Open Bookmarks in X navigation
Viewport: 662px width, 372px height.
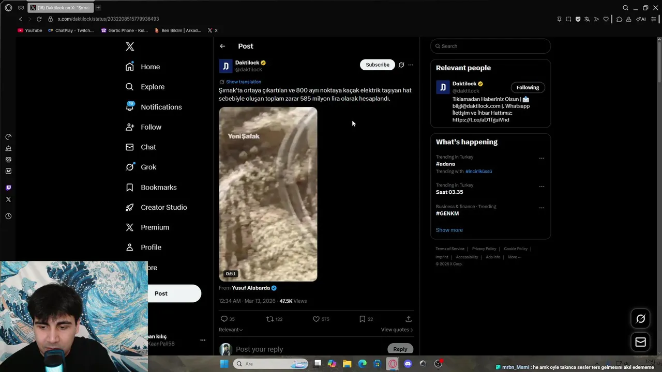tap(152, 187)
